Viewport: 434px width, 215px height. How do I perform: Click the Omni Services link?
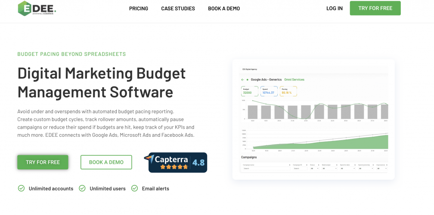click(294, 80)
